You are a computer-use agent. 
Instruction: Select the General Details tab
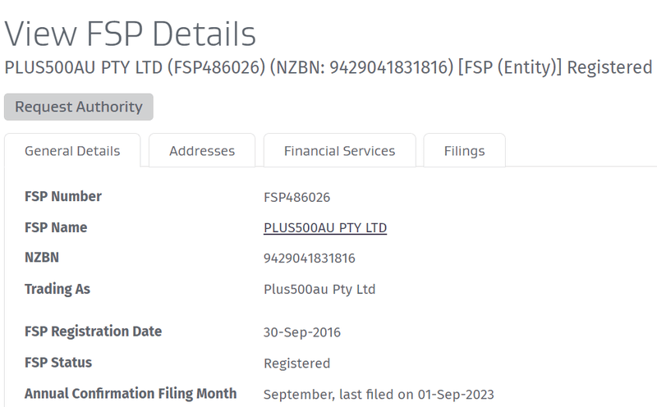pos(72,151)
